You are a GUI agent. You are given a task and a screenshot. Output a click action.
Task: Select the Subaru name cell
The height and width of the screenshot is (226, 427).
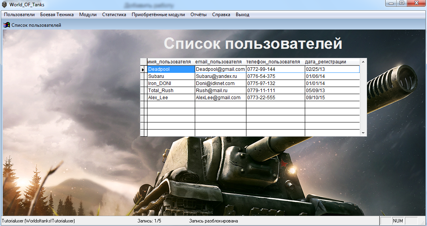171,76
